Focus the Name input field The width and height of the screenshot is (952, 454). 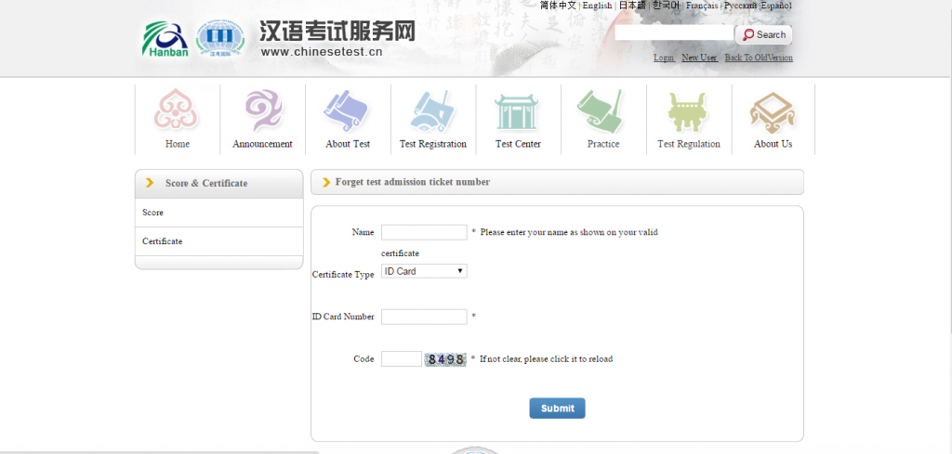tap(424, 232)
